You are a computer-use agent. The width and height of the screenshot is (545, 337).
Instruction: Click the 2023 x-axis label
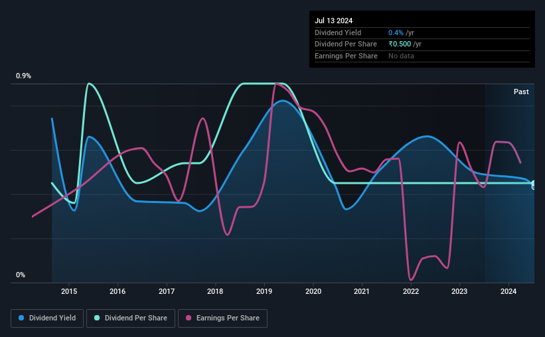coord(459,291)
